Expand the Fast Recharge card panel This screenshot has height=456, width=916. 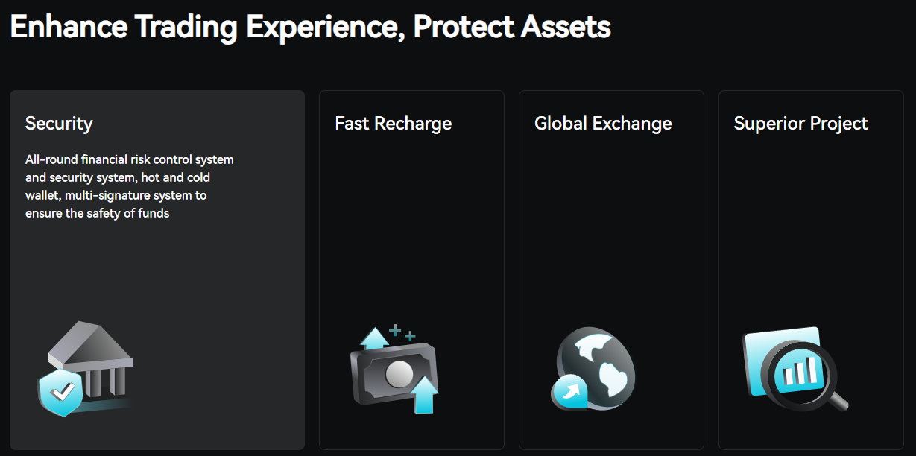coord(411,270)
